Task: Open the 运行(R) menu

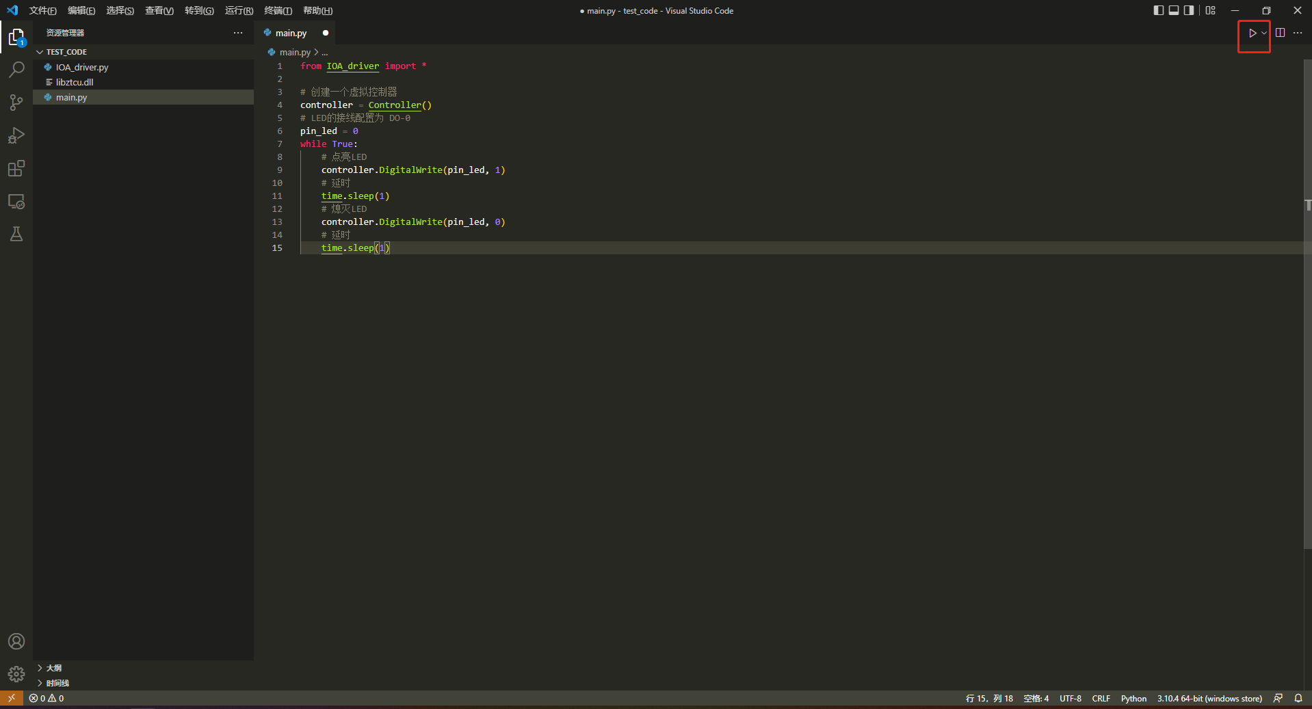Action: (239, 10)
